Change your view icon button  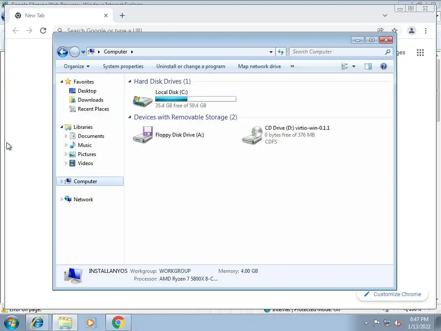pos(345,66)
